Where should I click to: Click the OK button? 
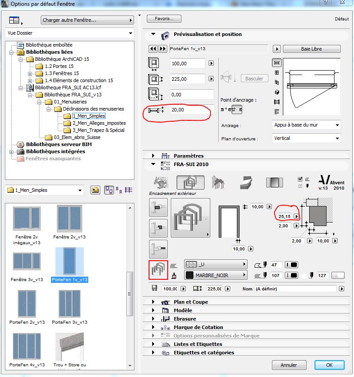click(330, 365)
